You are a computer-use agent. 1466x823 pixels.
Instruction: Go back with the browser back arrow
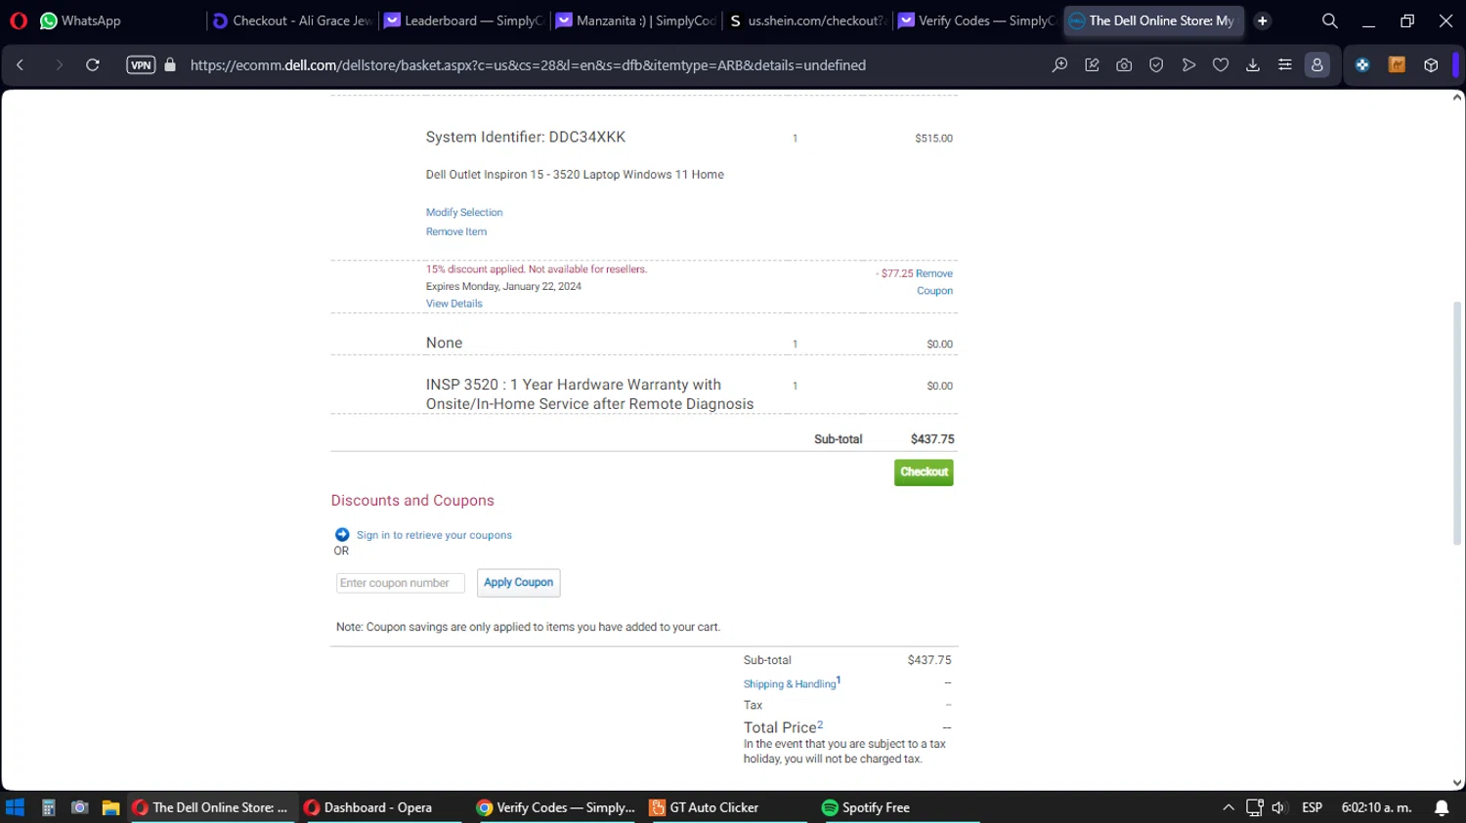click(x=21, y=64)
